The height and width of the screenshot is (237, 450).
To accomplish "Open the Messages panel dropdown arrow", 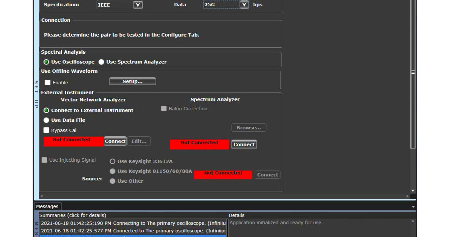I will (413, 207).
